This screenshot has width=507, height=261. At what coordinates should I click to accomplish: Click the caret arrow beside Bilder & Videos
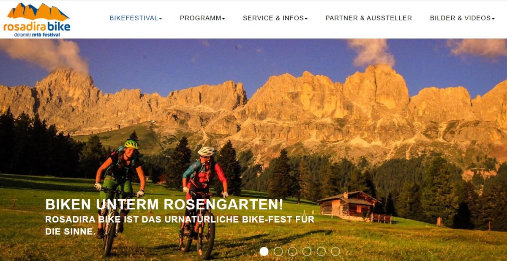[493, 19]
